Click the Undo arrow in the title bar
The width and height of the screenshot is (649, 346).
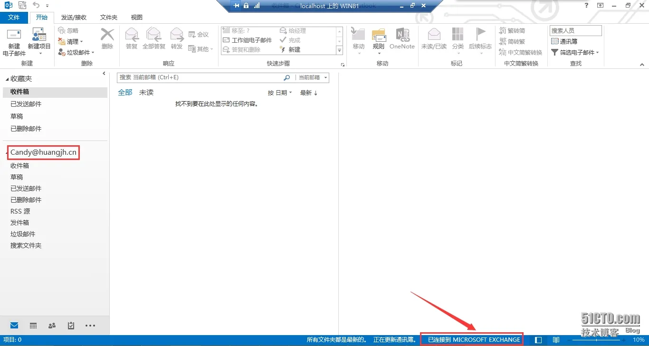[36, 5]
